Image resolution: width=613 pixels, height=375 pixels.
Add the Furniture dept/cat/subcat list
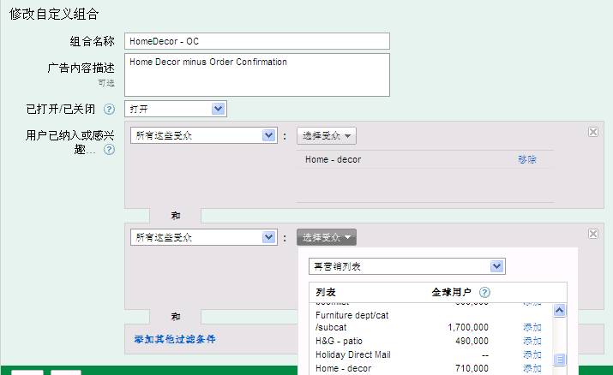[532, 327]
